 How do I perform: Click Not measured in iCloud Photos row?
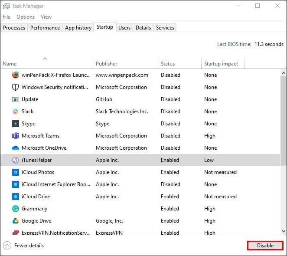click(220, 172)
